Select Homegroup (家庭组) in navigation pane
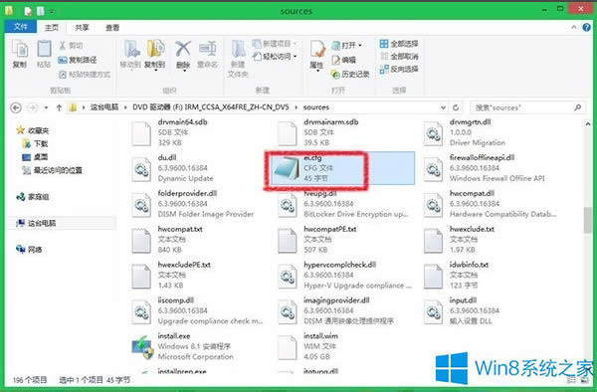 [33, 197]
